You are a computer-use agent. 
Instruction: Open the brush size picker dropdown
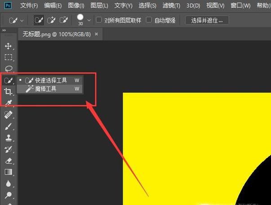click(89, 20)
